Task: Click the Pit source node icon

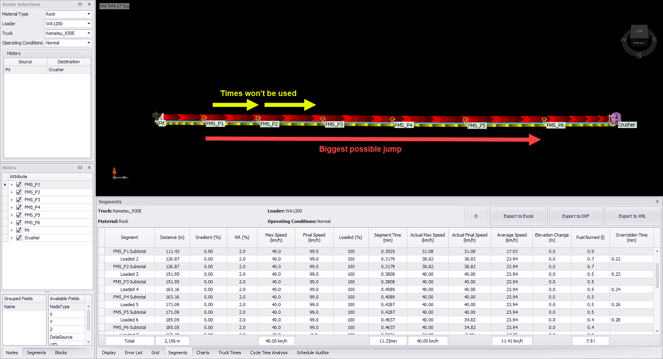Action: pos(159,117)
